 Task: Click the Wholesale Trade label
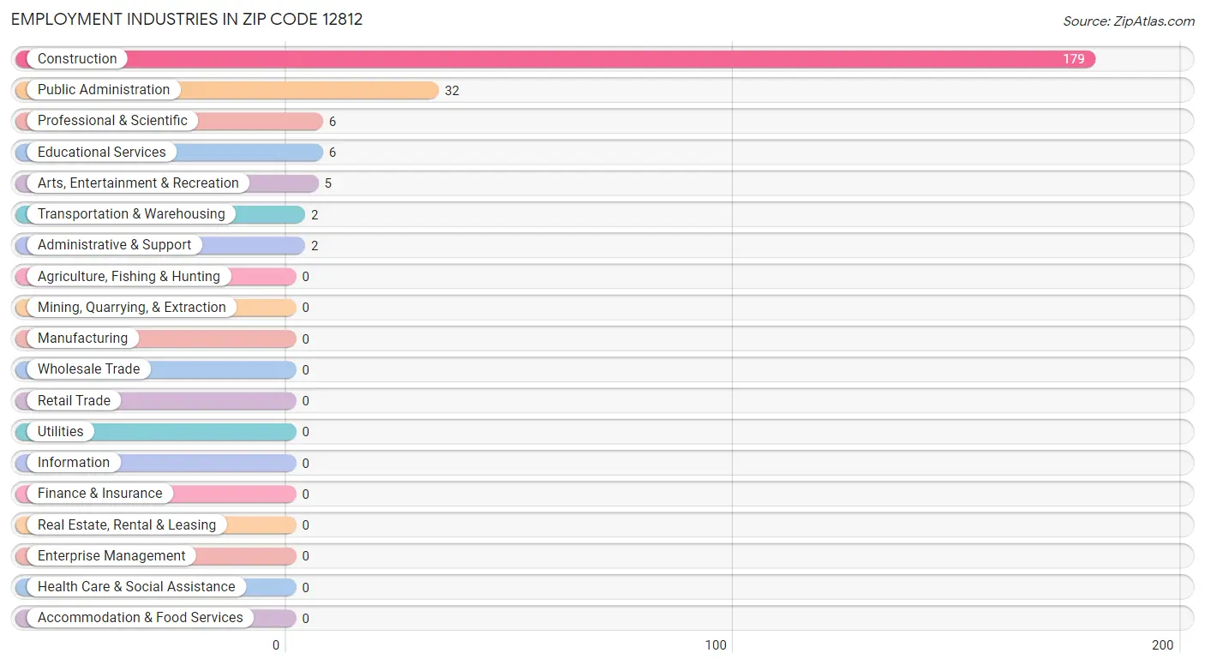88,369
